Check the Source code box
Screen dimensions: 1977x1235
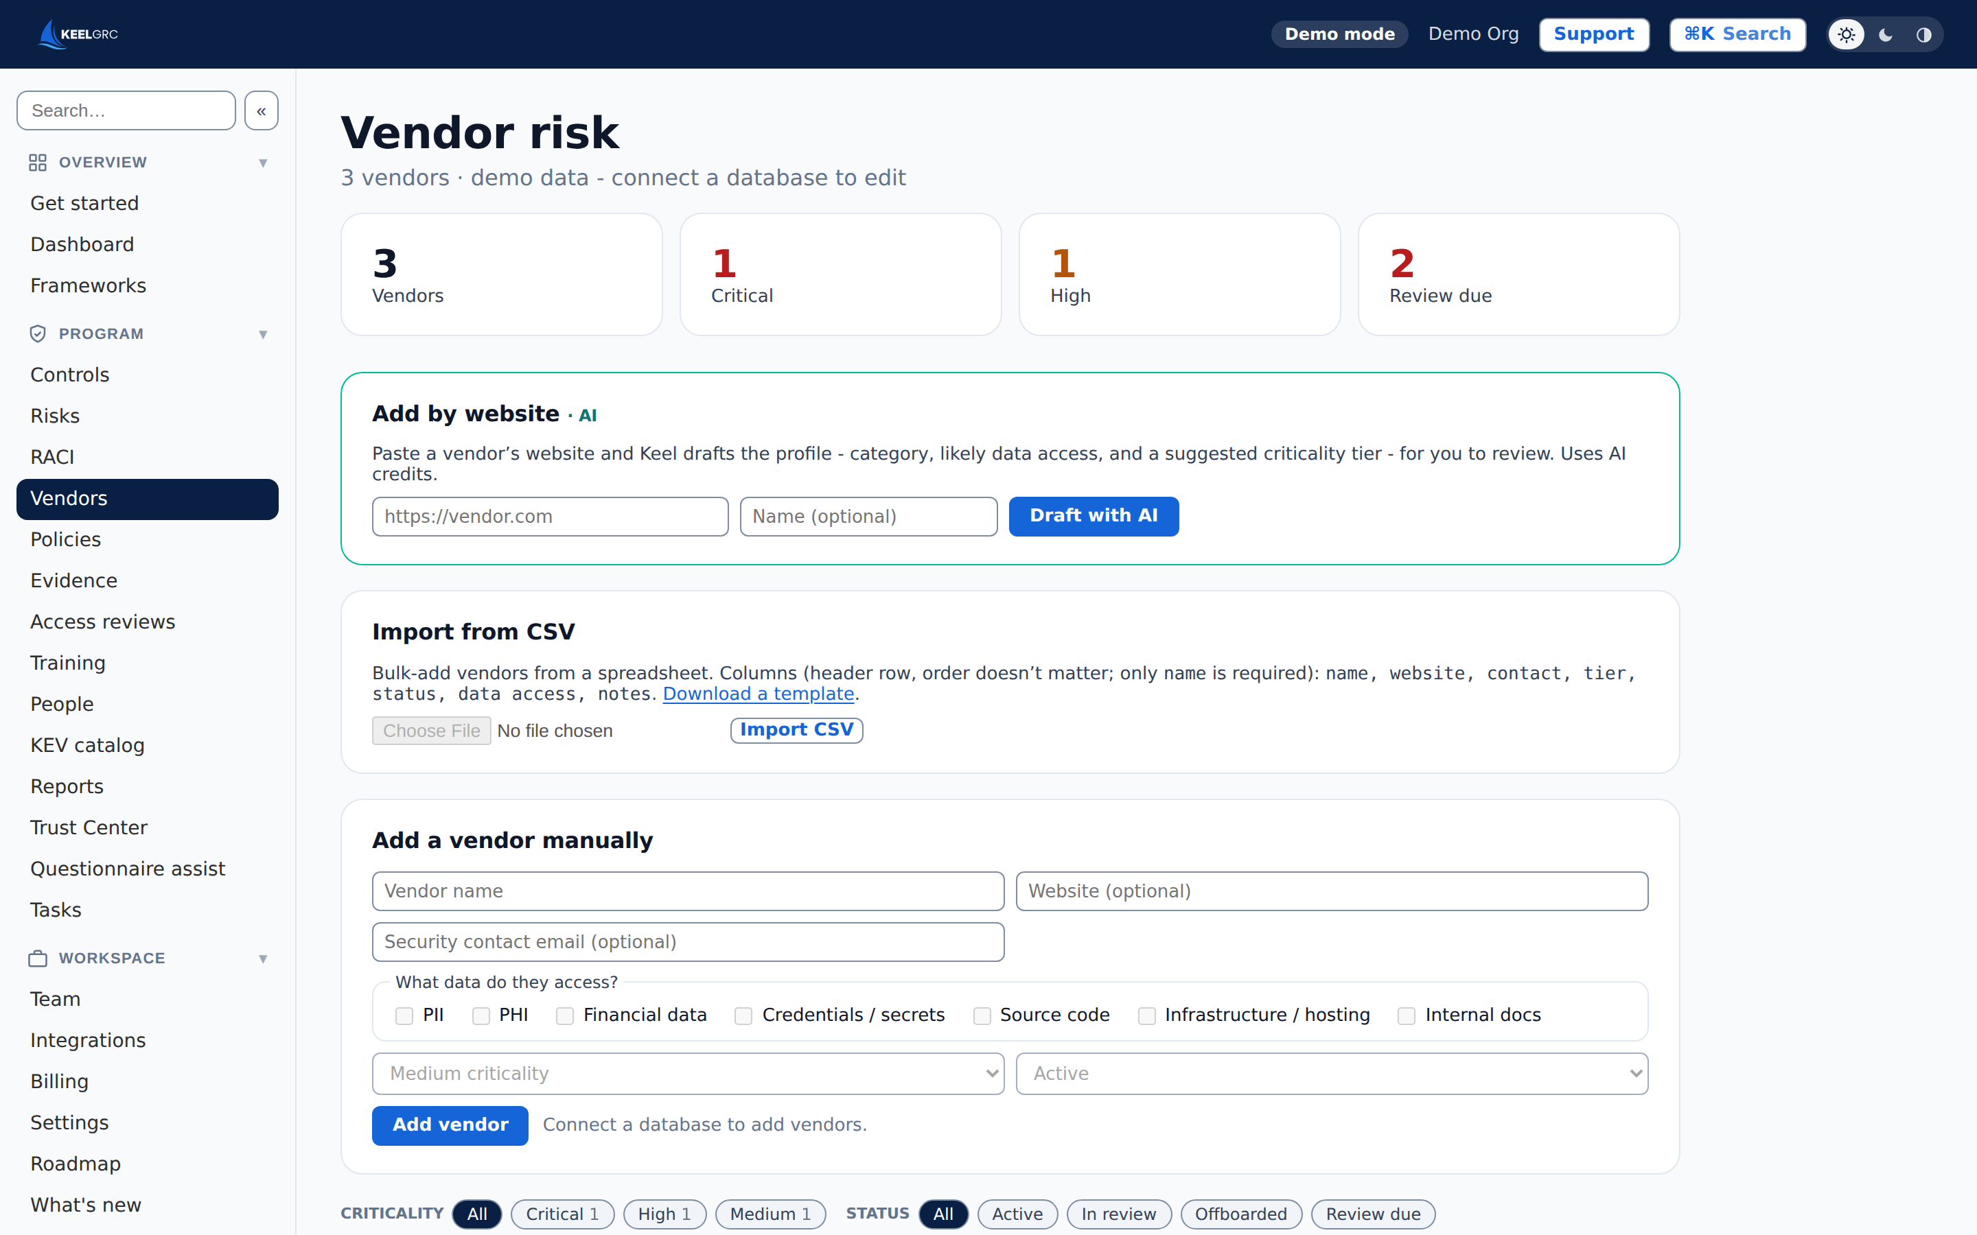[982, 1015]
